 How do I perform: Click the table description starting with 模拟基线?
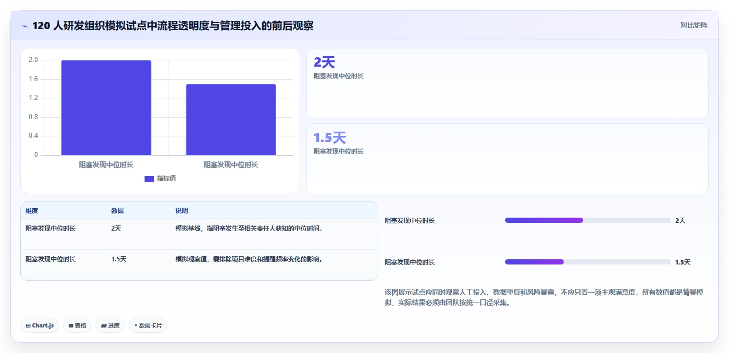click(x=250, y=228)
